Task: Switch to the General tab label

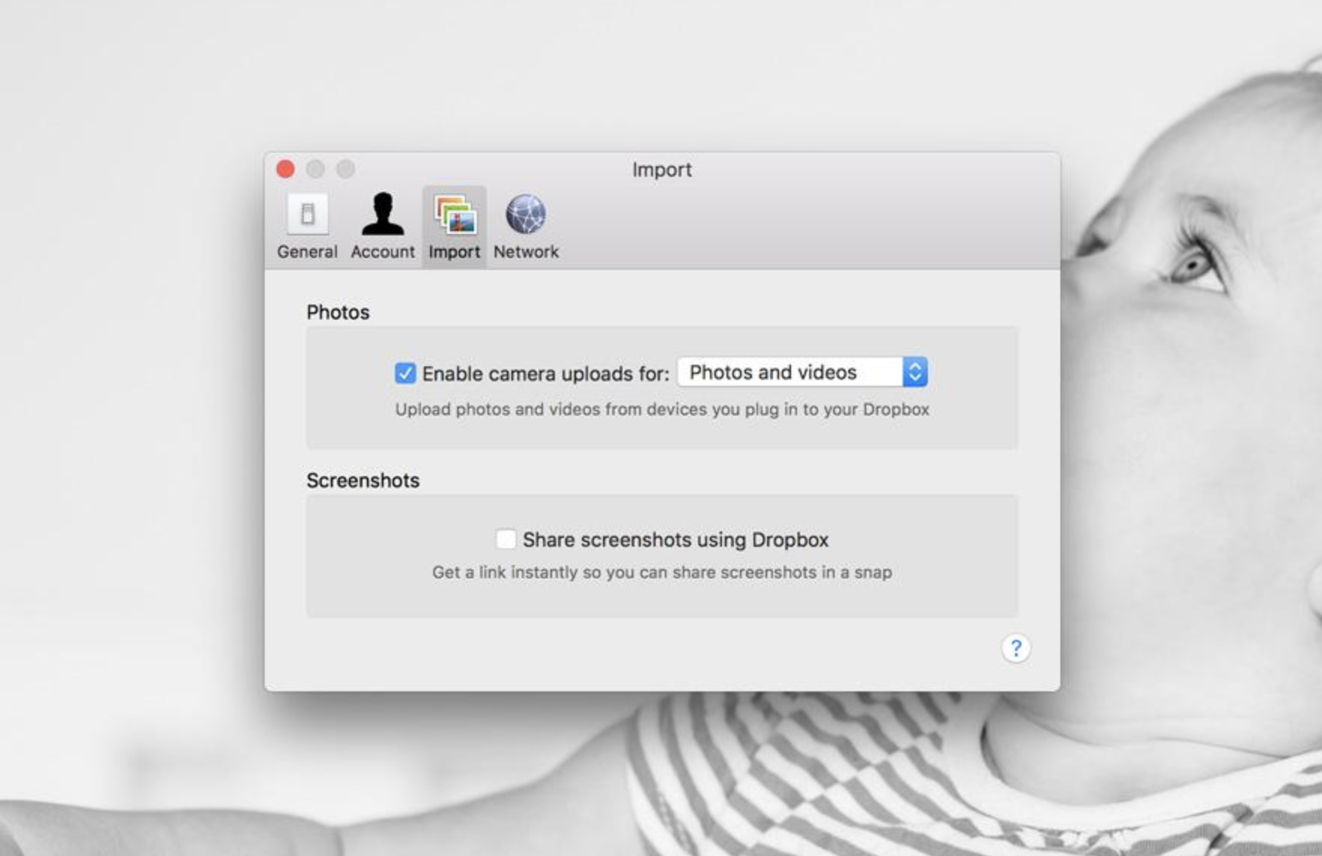Action: 307,252
